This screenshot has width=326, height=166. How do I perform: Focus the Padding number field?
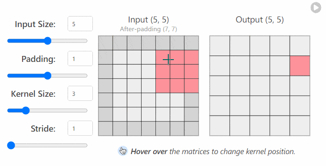pos(80,59)
